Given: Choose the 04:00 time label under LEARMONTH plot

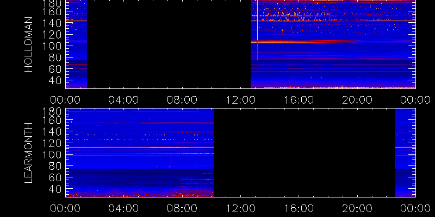Looking at the screenshot, I should coord(123,208).
